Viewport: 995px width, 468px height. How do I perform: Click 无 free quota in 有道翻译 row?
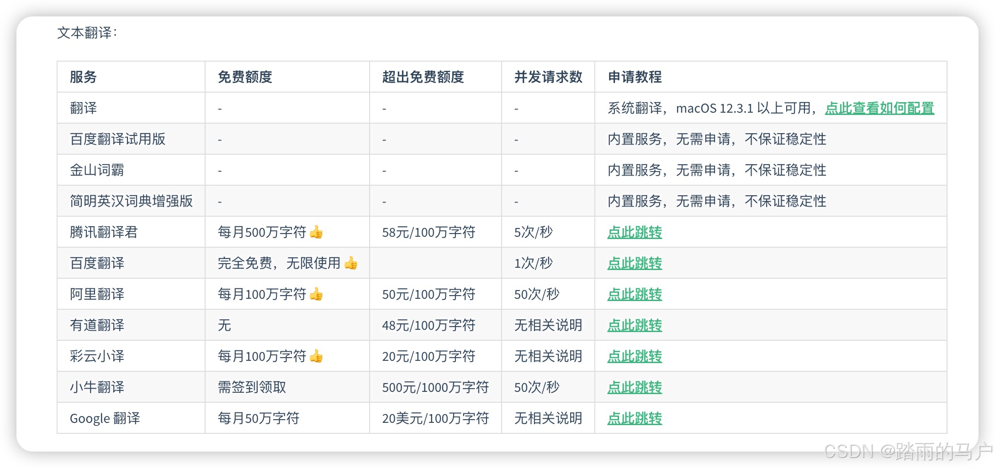click(224, 325)
